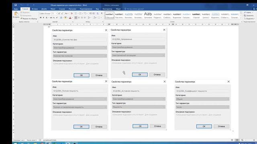Screen dimensions: 257x144
Task: Save the document from the quick access toolbar
Action: (x=16, y=5)
